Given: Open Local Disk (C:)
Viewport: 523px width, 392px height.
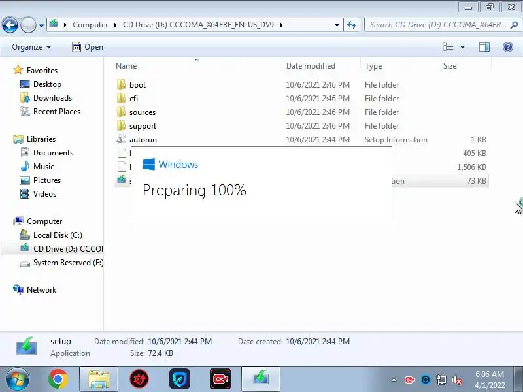Looking at the screenshot, I should [58, 235].
